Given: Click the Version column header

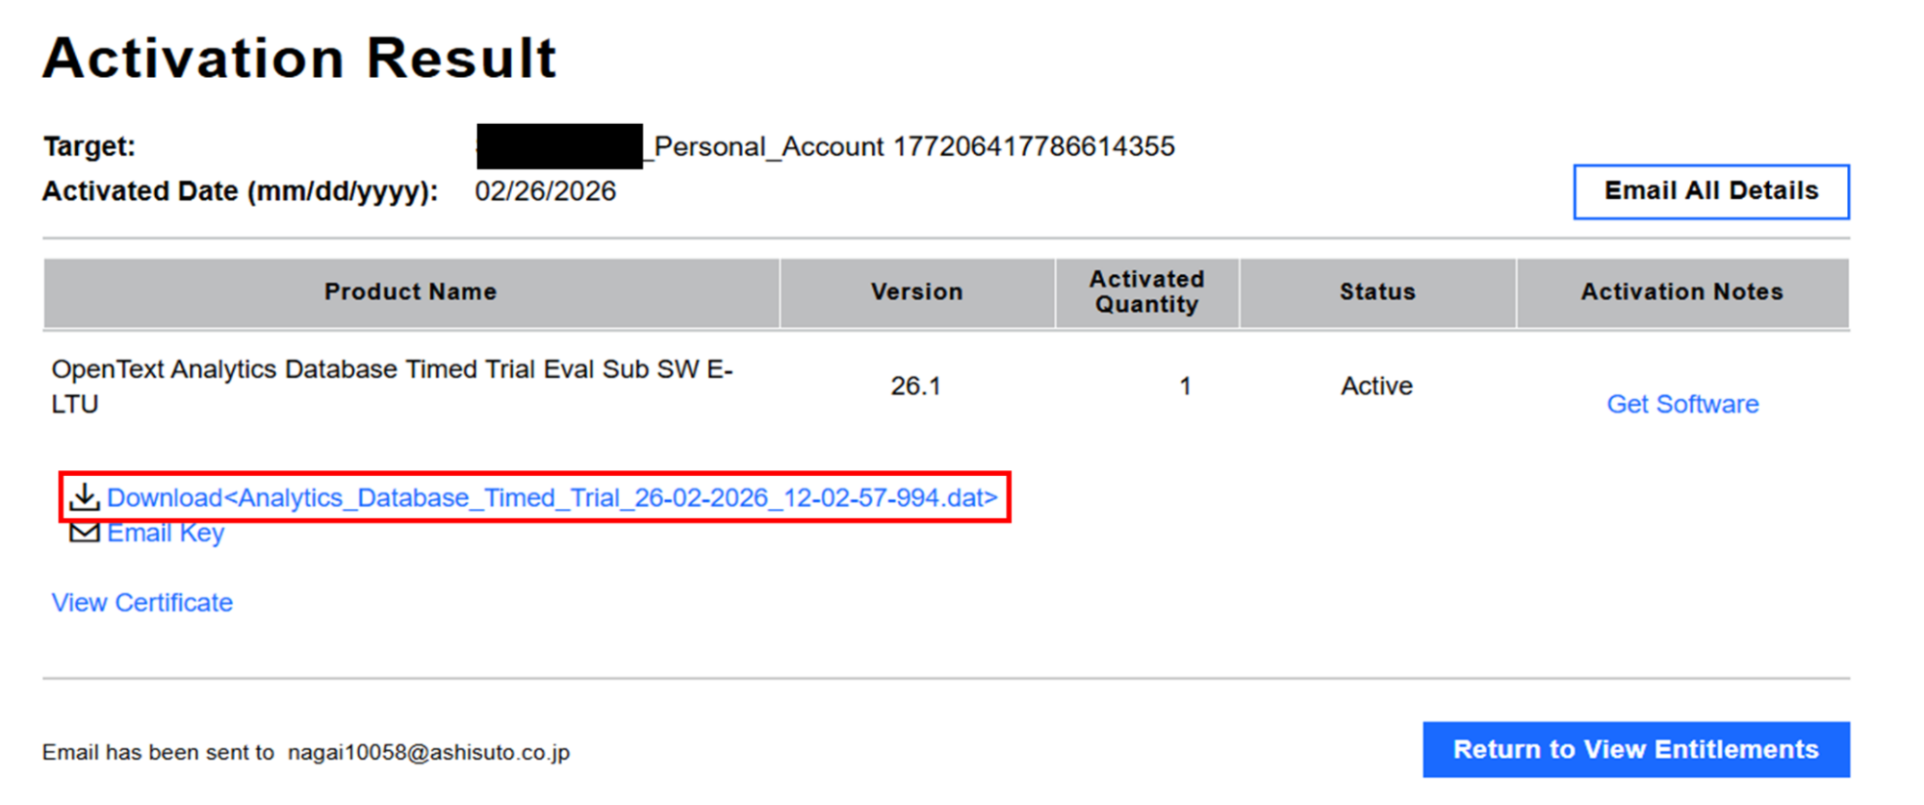Looking at the screenshot, I should 916,292.
